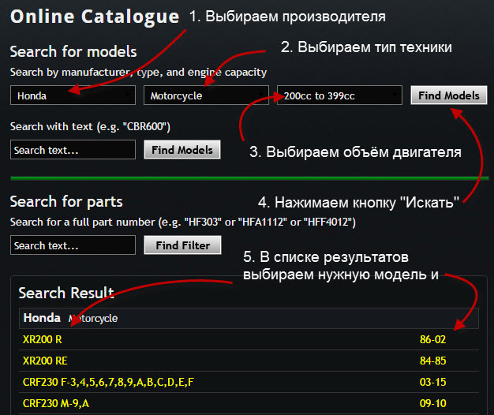Open the Honda manufacturer dropdown
The width and height of the screenshot is (494, 415).
tap(73, 95)
